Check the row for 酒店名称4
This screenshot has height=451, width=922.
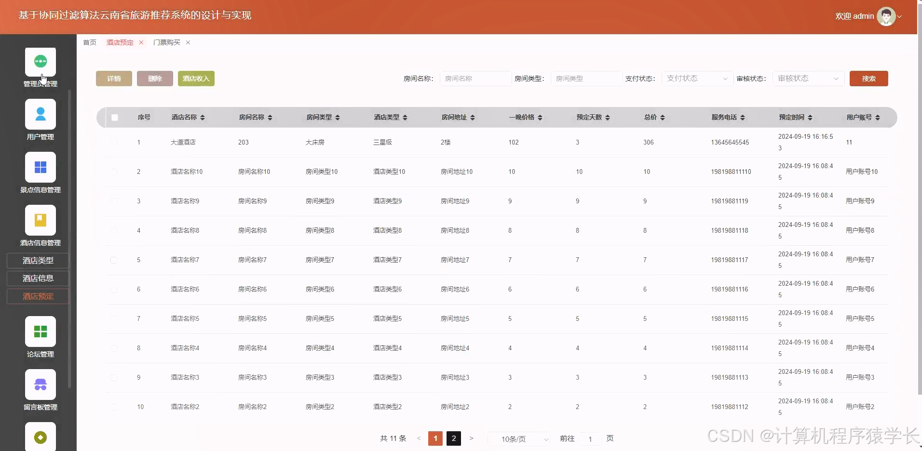click(114, 348)
